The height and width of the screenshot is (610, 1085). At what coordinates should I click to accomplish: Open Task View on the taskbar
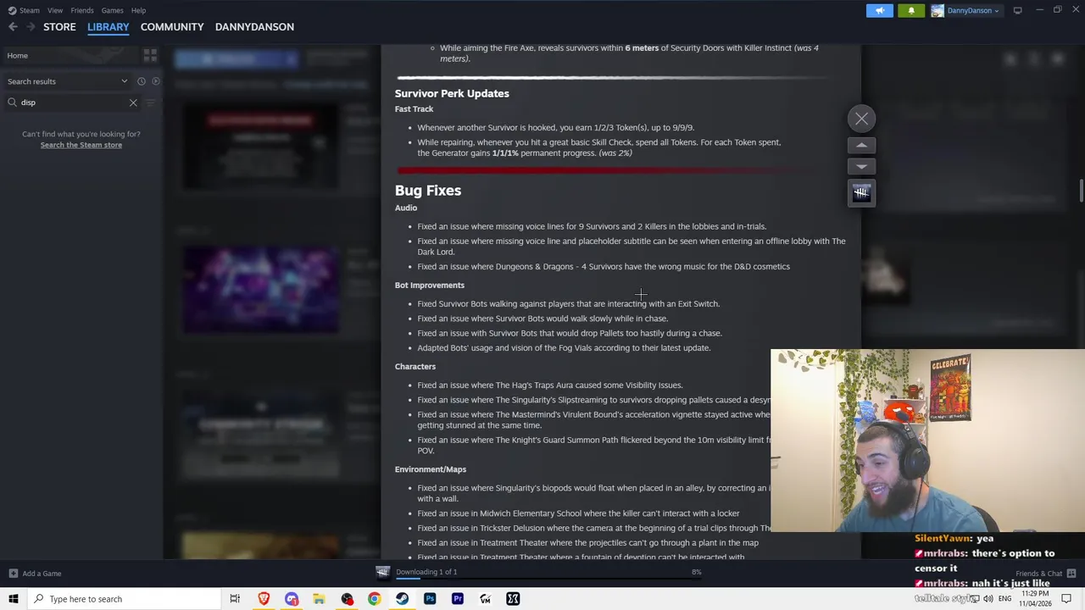(235, 599)
